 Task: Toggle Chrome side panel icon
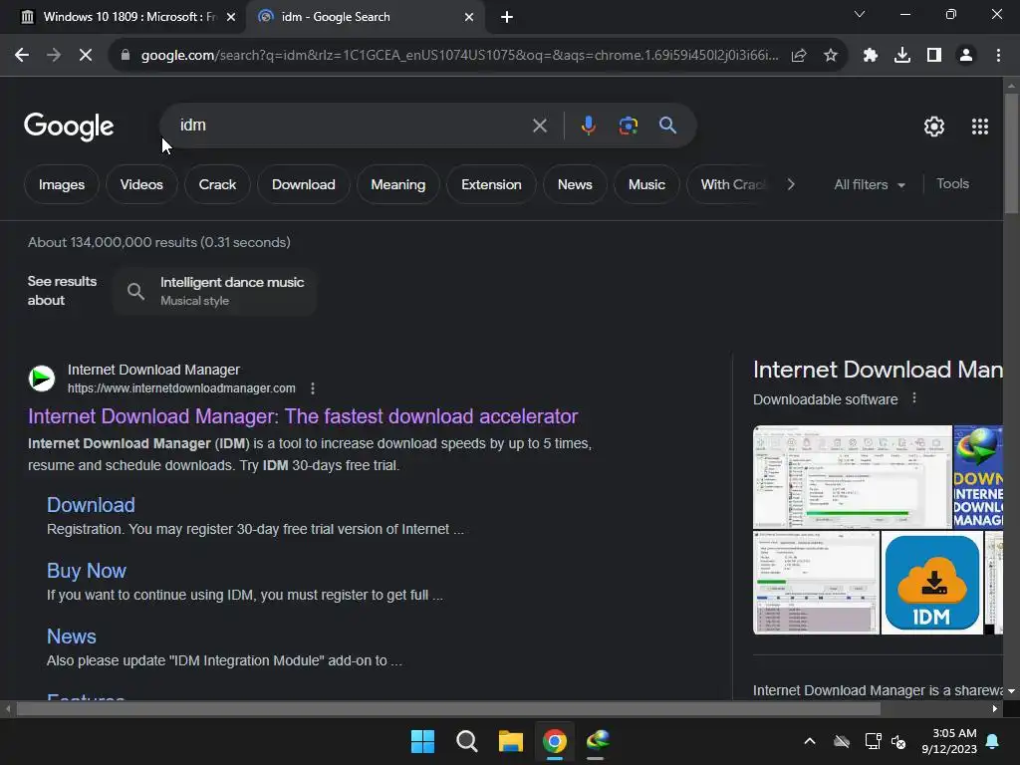(x=934, y=56)
